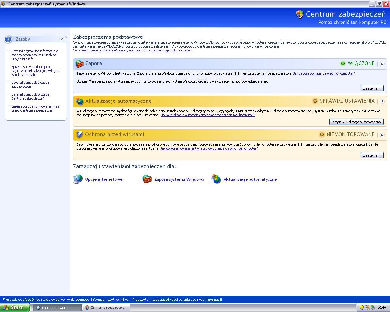Open link to check Windows Update for updates
Image resolution: width=390 pixels, height=312 pixels.
[x=35, y=71]
